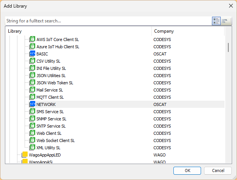Click CODESYS in the MQTT Client SL row
The width and height of the screenshot is (237, 180).
coord(162,97)
